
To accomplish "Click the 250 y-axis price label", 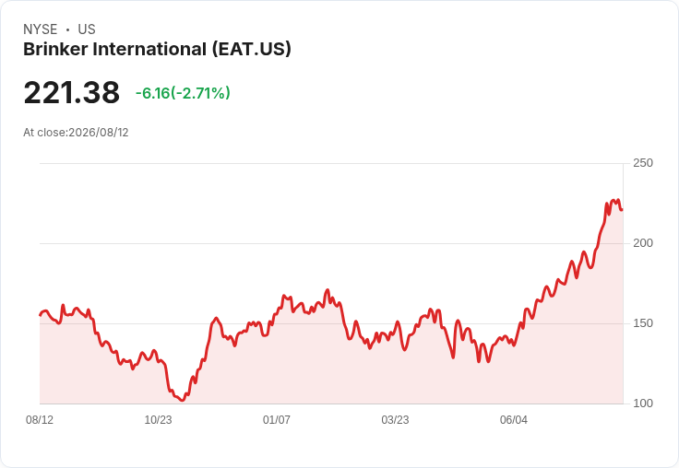I will pos(643,163).
